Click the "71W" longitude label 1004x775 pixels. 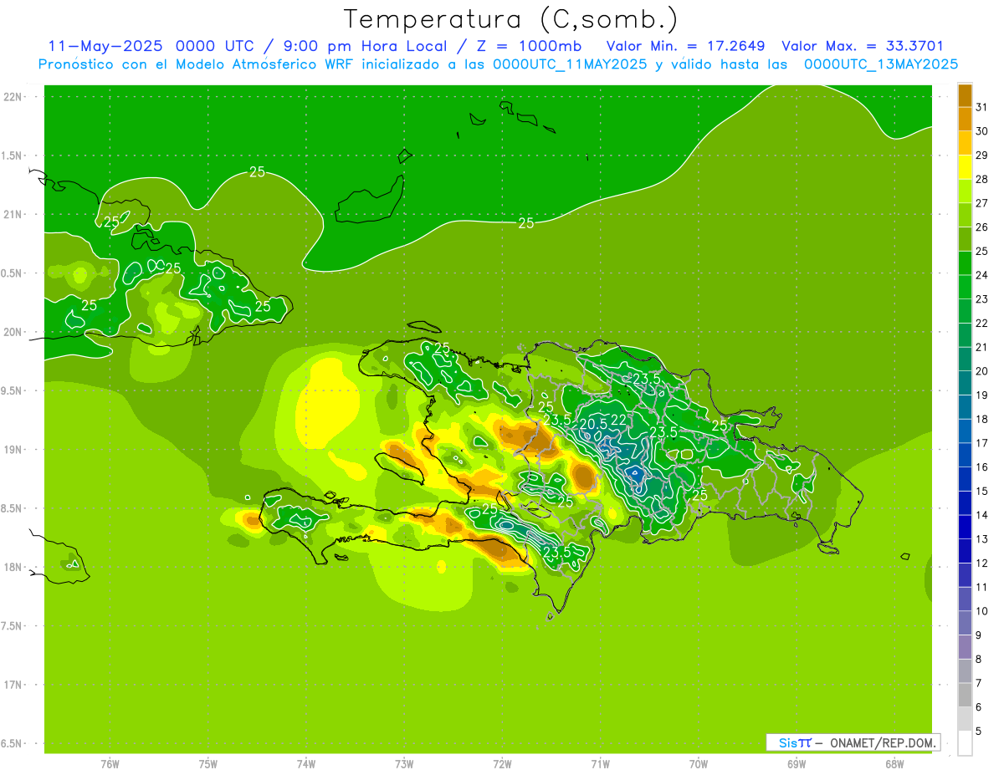tap(600, 764)
